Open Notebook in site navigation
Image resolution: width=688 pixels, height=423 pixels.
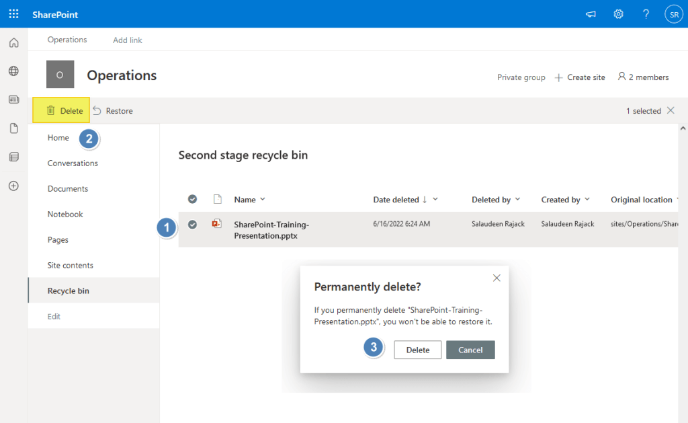[x=65, y=214]
